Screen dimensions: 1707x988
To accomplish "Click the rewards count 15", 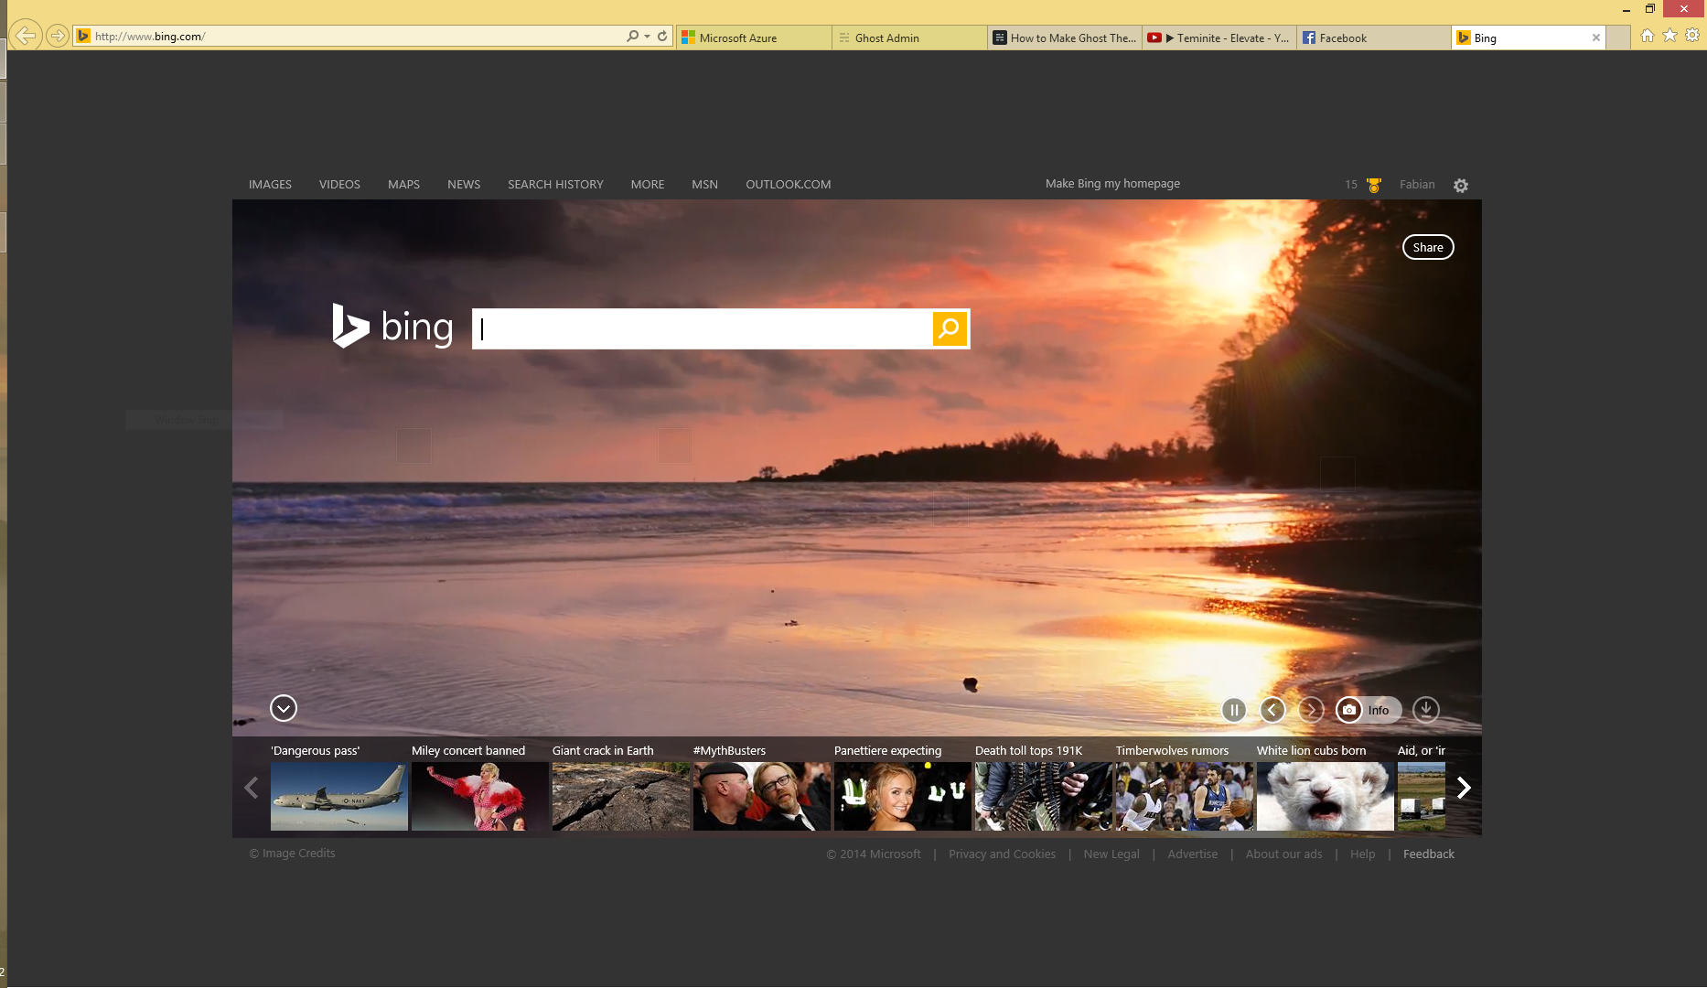I will click(1351, 184).
